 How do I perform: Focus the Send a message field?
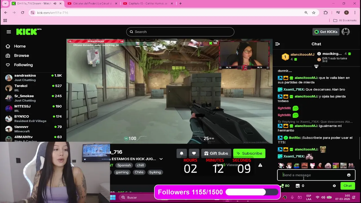pyautogui.click(x=316, y=175)
